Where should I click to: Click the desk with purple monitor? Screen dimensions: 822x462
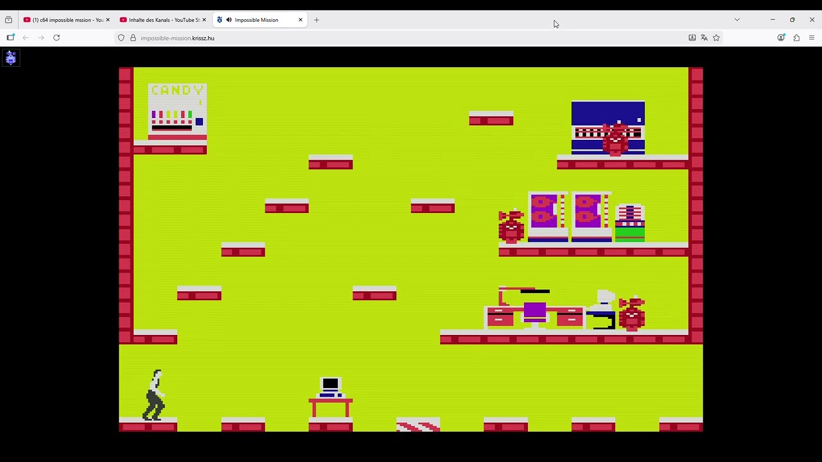tap(534, 309)
